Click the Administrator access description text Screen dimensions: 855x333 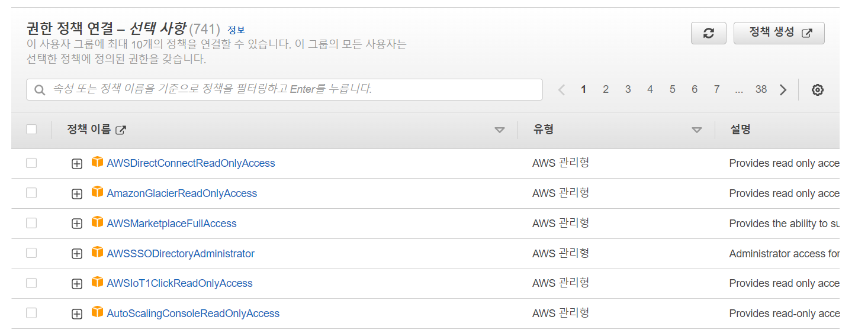tap(785, 254)
